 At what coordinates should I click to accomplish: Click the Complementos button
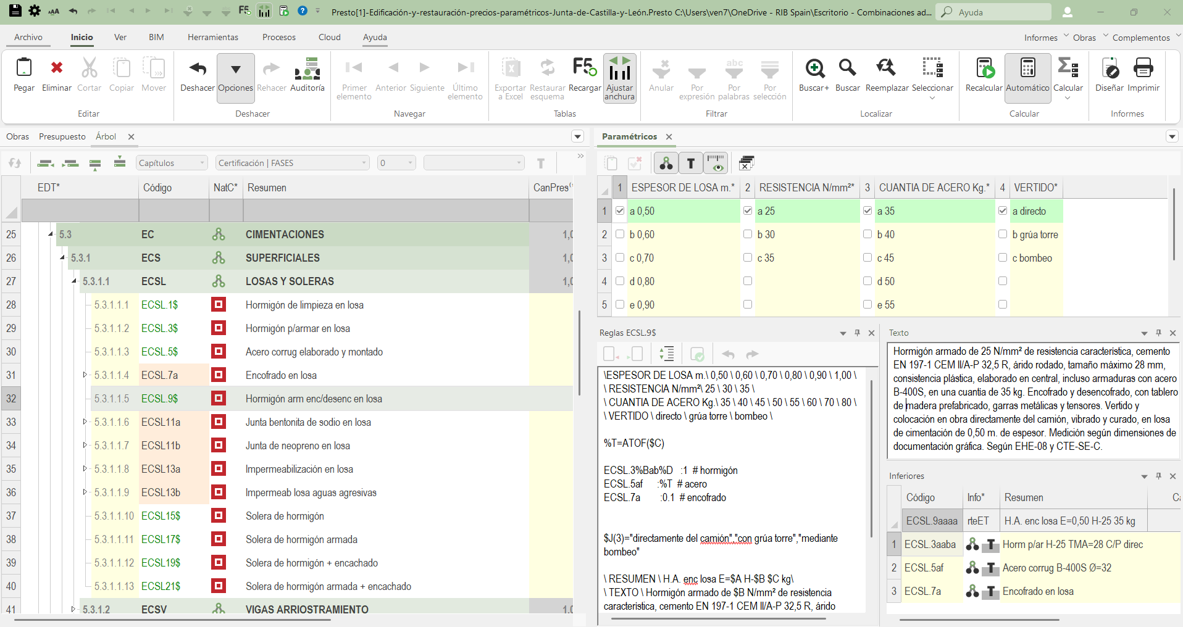click(x=1141, y=38)
